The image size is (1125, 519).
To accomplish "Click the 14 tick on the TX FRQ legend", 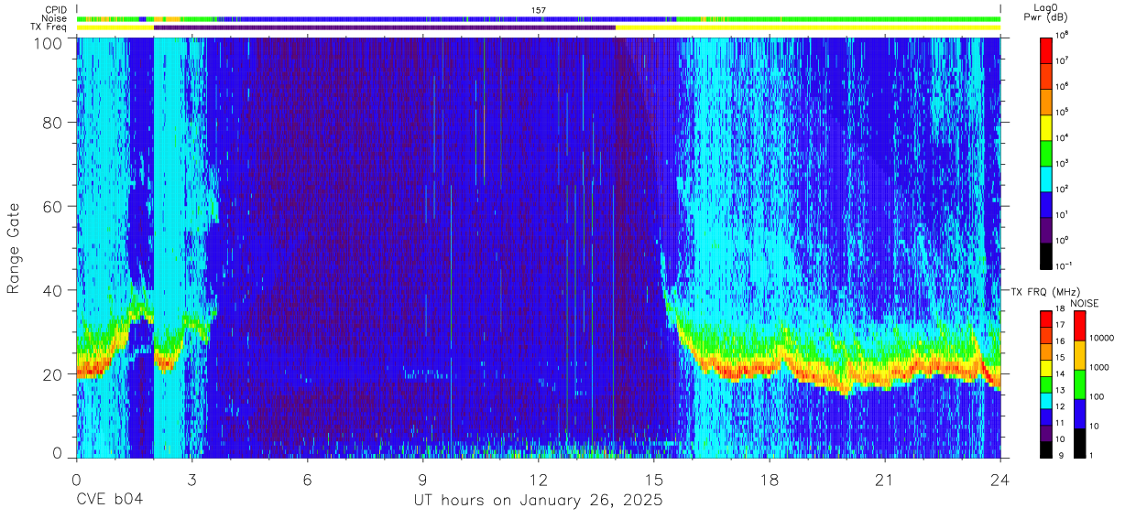I will click(x=1061, y=373).
